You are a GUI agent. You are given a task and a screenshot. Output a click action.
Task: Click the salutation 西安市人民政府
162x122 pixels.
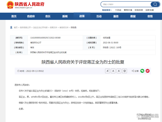[22, 85]
